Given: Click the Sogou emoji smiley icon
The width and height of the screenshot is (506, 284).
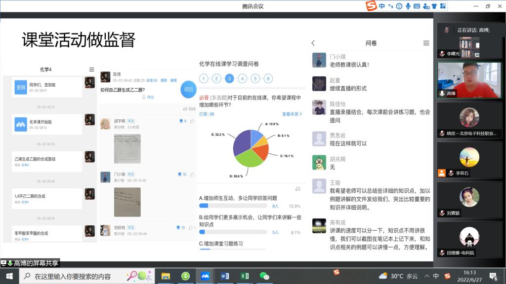Looking at the screenshot, I should coord(399,6).
